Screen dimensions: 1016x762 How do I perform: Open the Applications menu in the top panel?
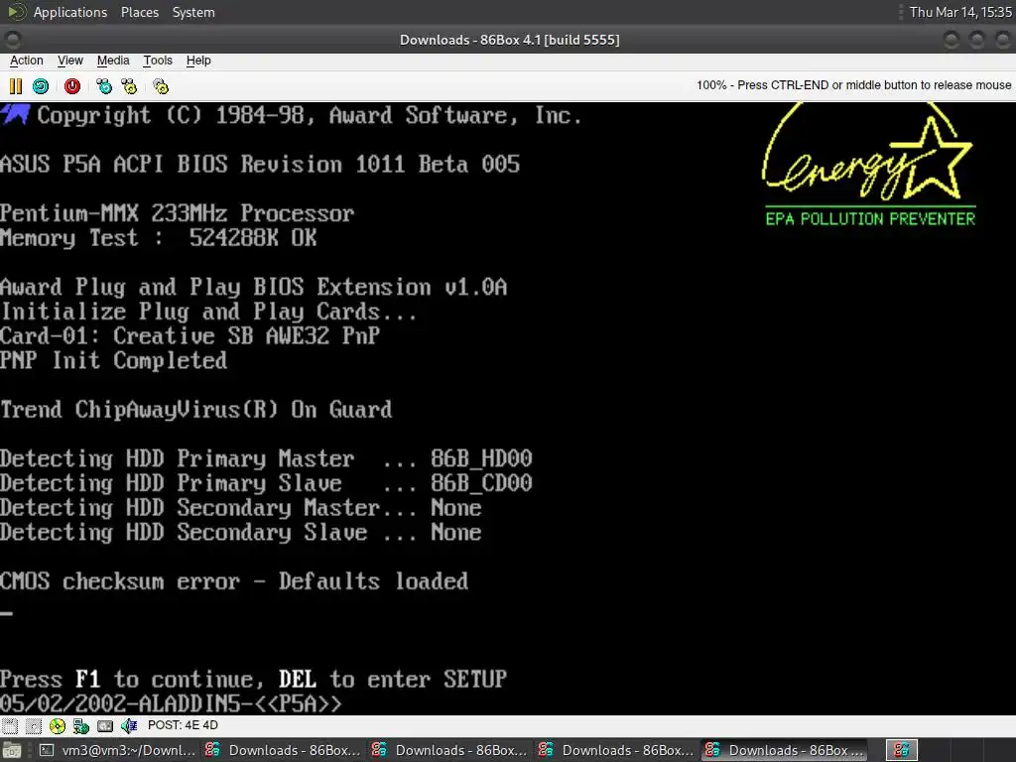(x=70, y=12)
